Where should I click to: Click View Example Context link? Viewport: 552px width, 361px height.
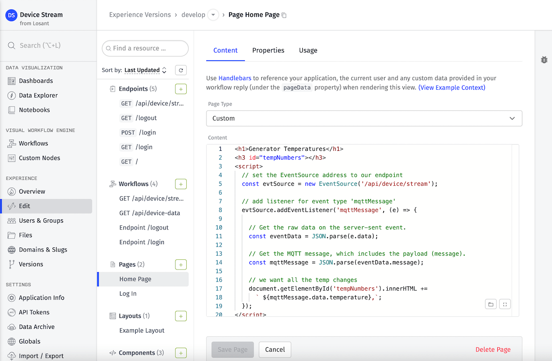452,87
